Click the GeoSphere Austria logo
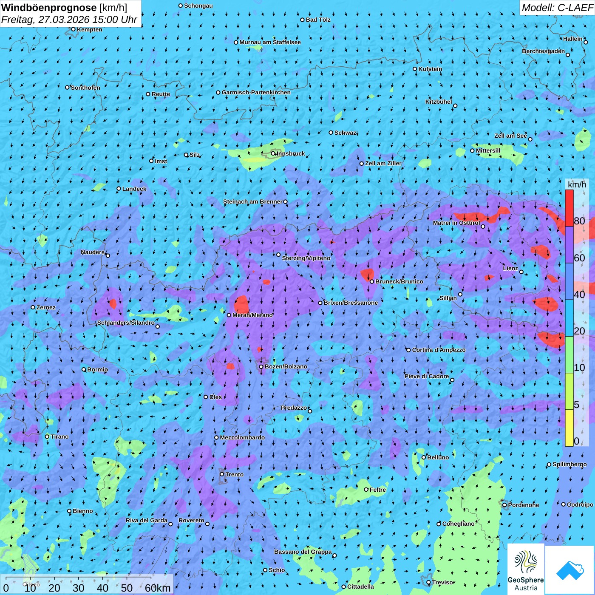This screenshot has height=595, width=595. (526, 569)
